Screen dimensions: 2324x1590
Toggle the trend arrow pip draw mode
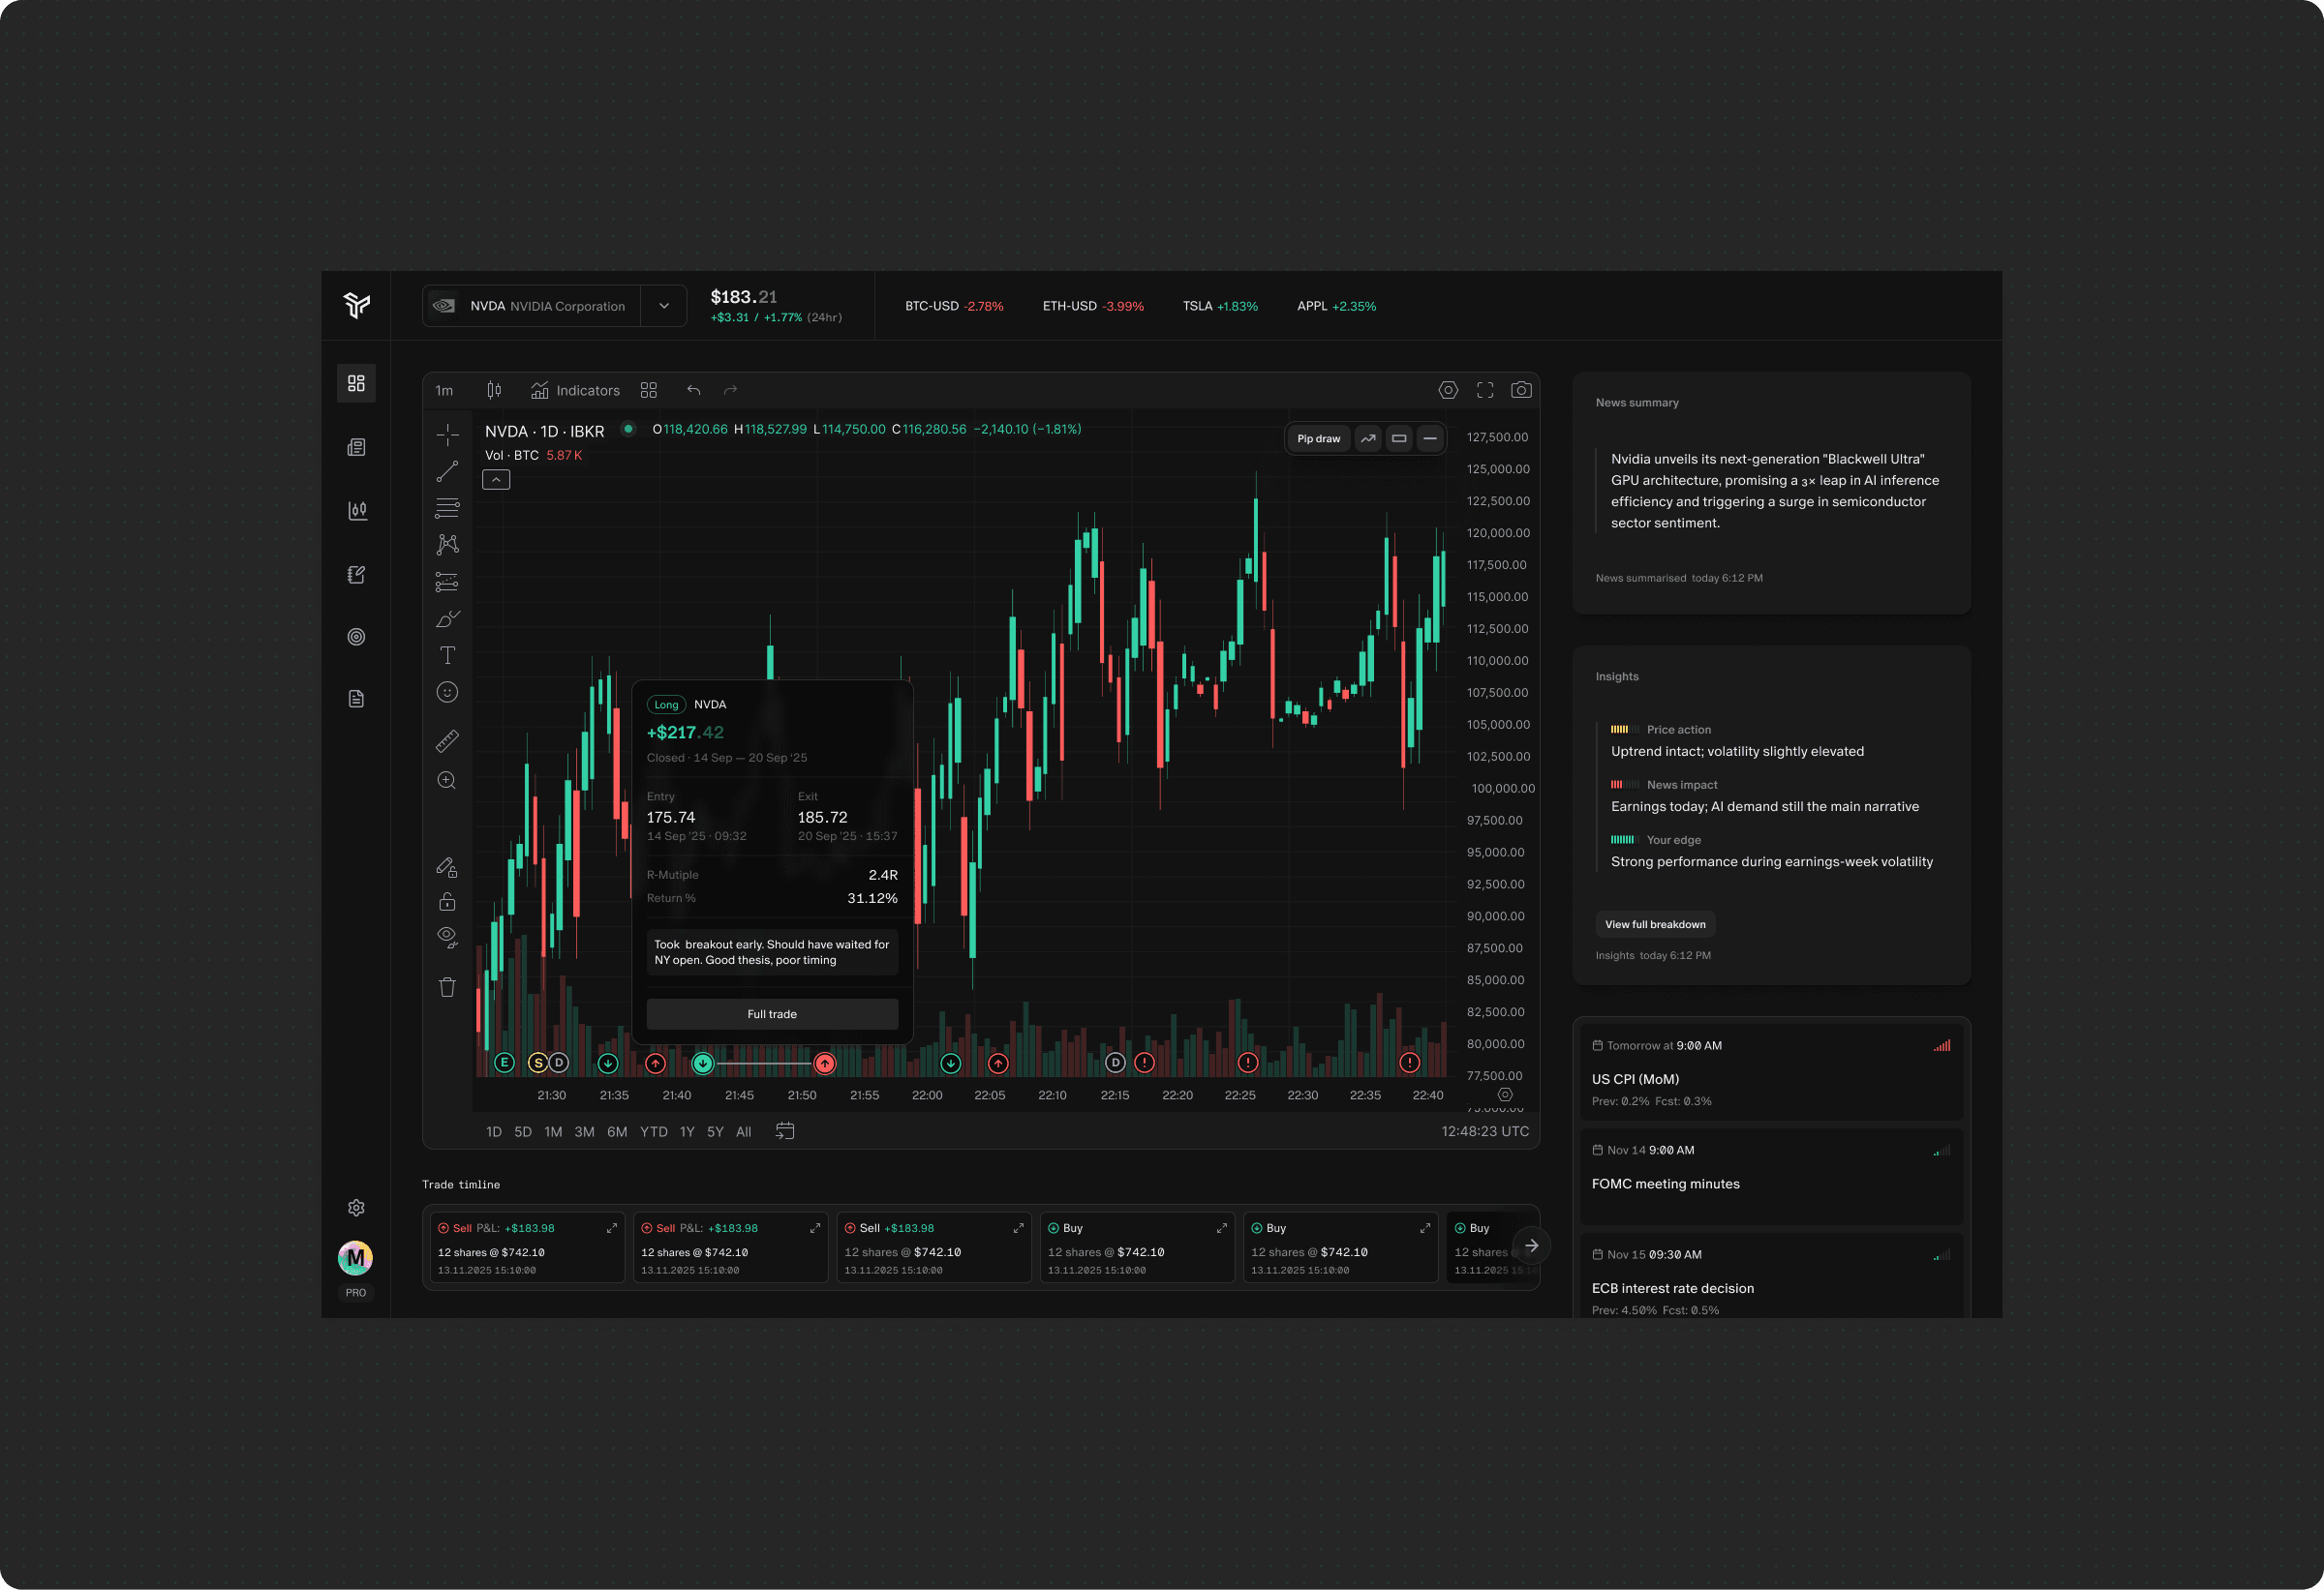[x=1368, y=438]
